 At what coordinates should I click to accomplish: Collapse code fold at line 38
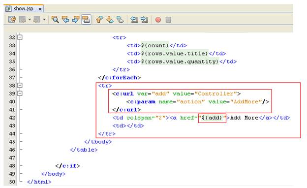click(x=20, y=85)
